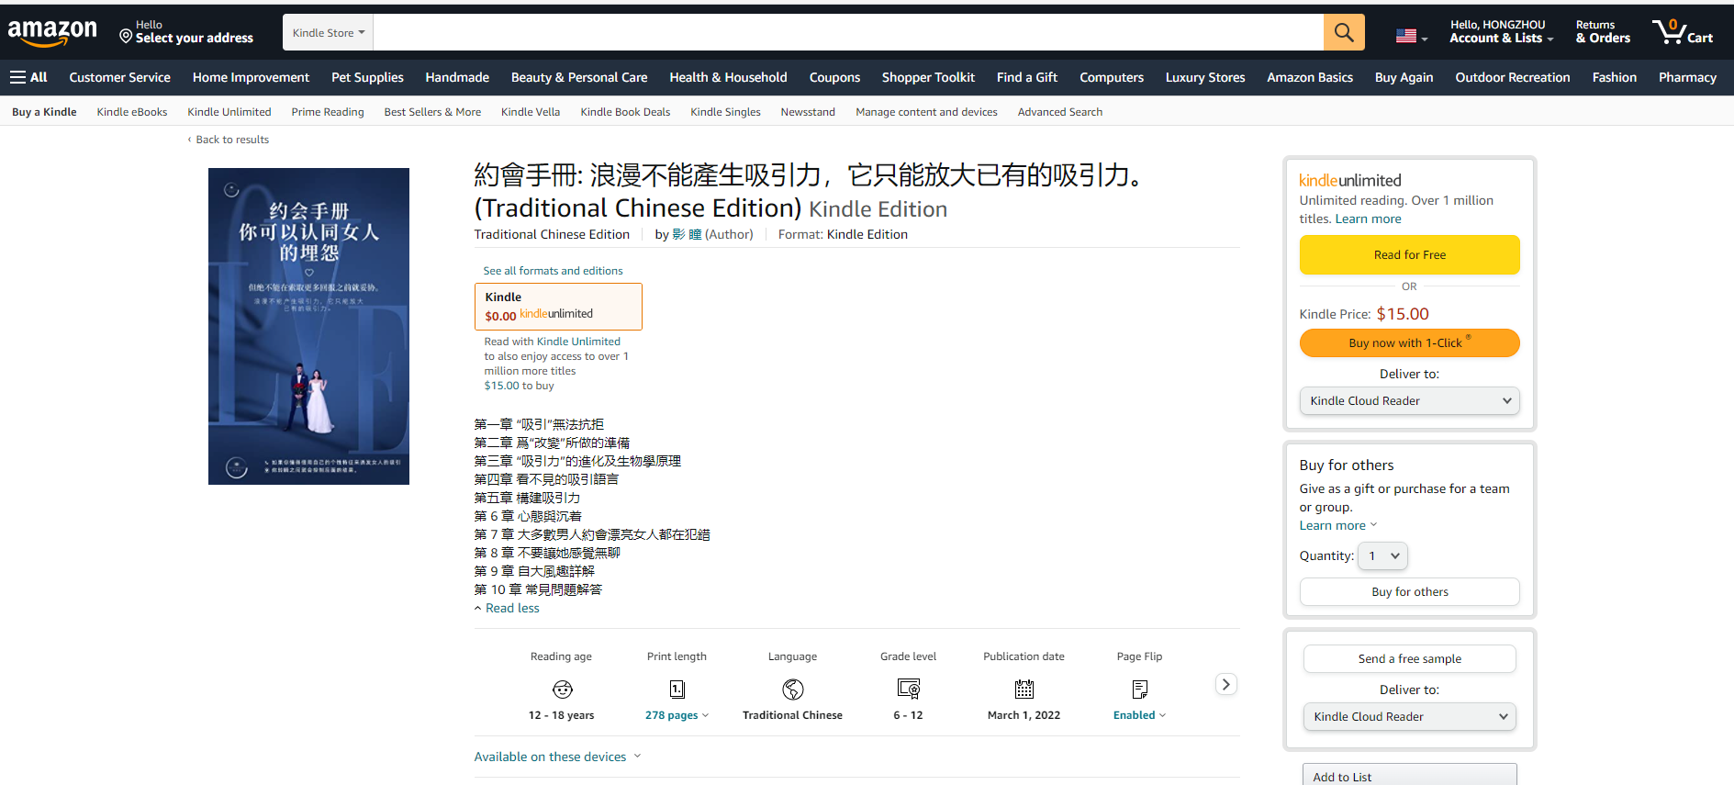The width and height of the screenshot is (1734, 785).
Task: Open the shopping cart icon
Action: pos(1683,32)
